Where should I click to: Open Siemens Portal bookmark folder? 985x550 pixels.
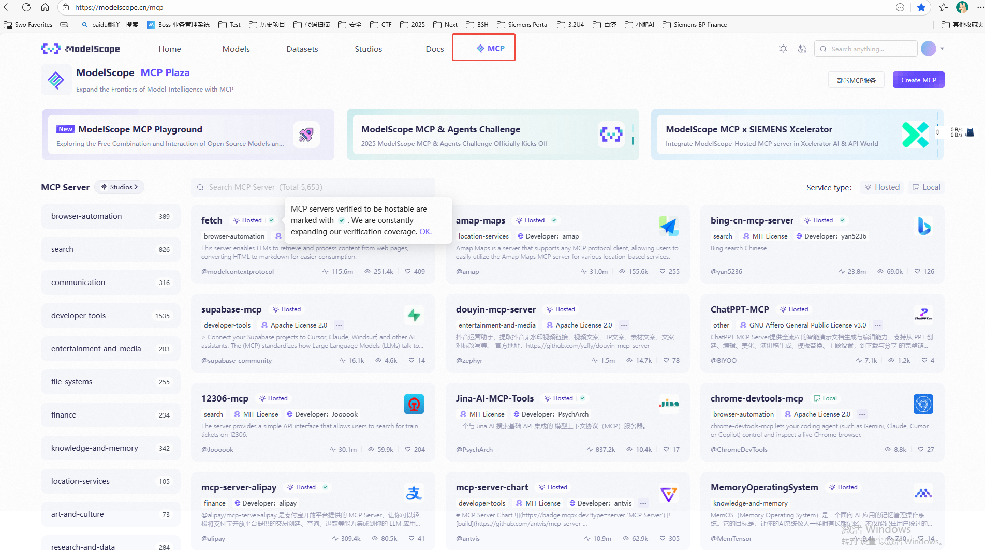click(x=523, y=24)
